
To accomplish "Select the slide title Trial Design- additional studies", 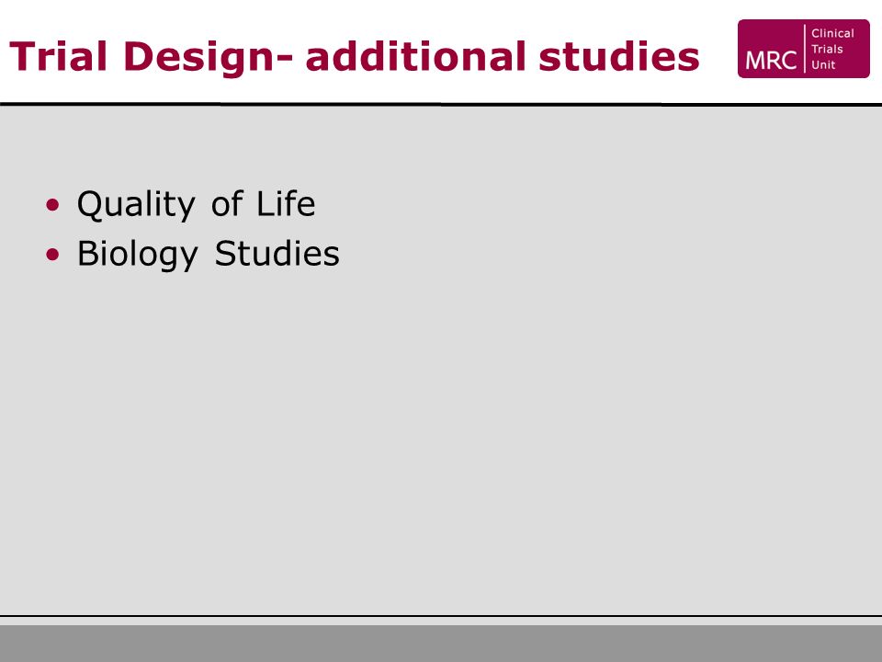I will [x=355, y=57].
